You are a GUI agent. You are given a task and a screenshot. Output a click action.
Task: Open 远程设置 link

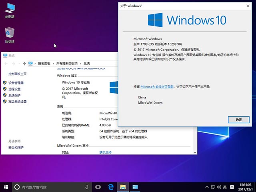click(14, 89)
